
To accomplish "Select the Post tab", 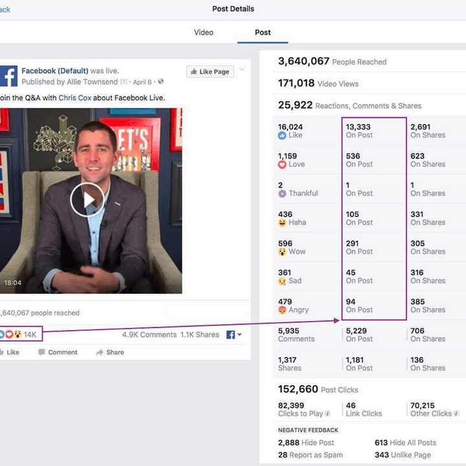I will pyautogui.click(x=263, y=32).
